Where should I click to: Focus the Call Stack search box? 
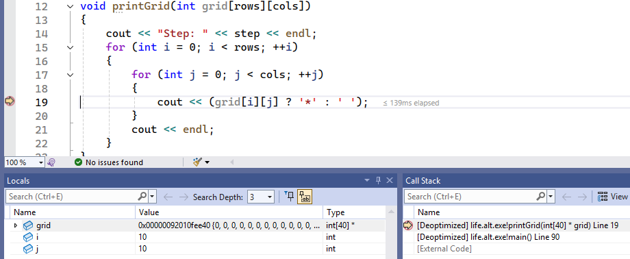point(470,197)
